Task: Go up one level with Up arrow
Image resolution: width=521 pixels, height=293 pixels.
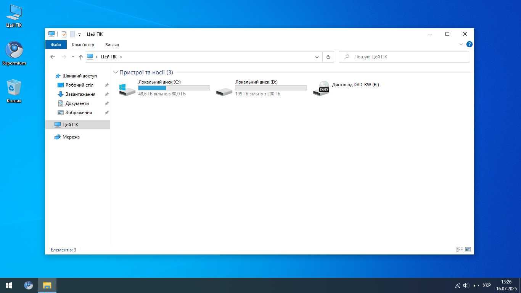Action: [x=80, y=57]
